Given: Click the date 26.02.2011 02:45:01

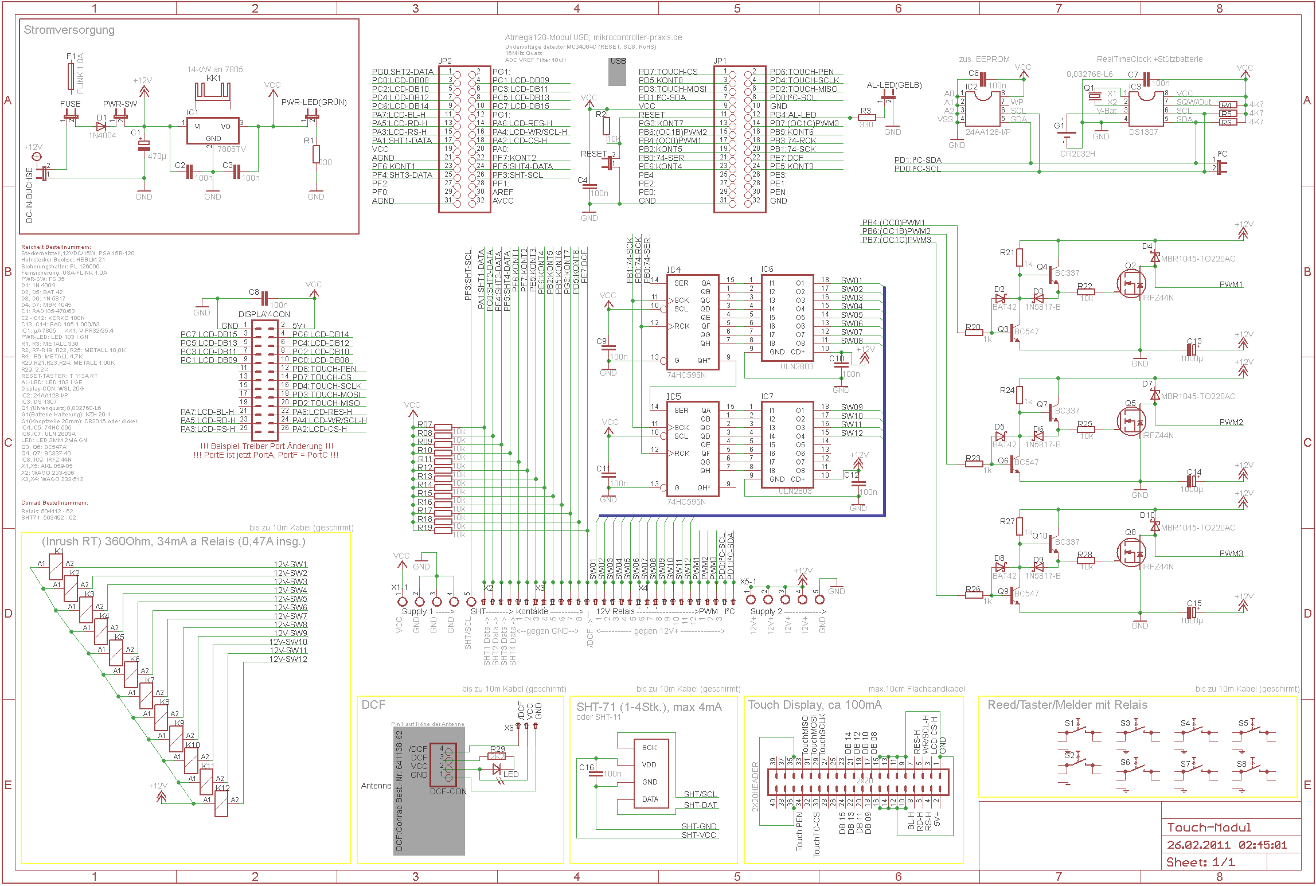Looking at the screenshot, I should (x=1227, y=845).
